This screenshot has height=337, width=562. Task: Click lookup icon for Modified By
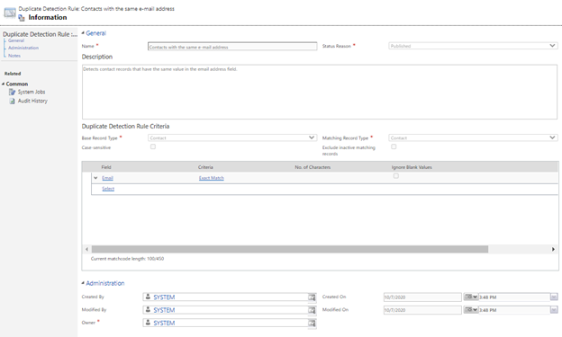312,310
